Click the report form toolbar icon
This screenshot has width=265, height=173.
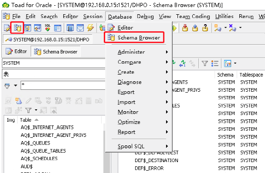click(58, 28)
